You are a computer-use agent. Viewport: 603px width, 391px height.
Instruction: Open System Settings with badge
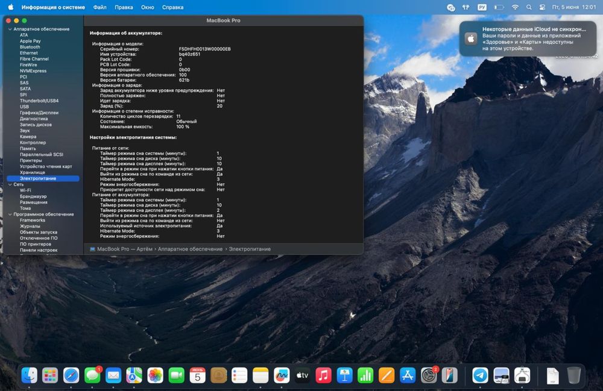[428, 375]
